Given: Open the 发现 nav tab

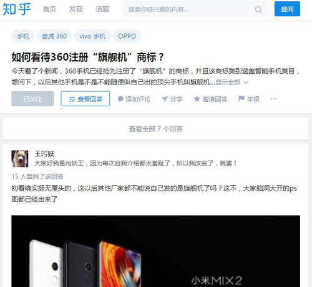Looking at the screenshot, I should (76, 9).
